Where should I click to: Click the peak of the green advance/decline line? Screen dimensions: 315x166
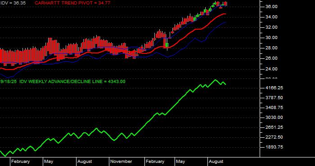[216, 80]
